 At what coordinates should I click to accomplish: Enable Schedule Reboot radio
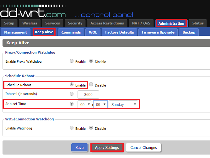[x=72, y=85]
